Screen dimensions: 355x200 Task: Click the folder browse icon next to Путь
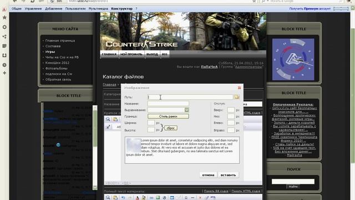point(237,97)
